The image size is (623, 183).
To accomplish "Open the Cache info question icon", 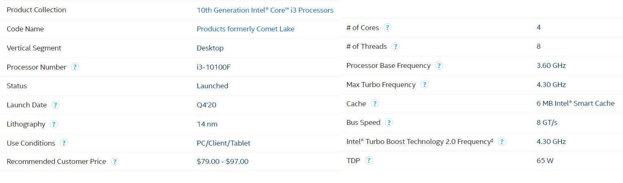I will pyautogui.click(x=375, y=103).
